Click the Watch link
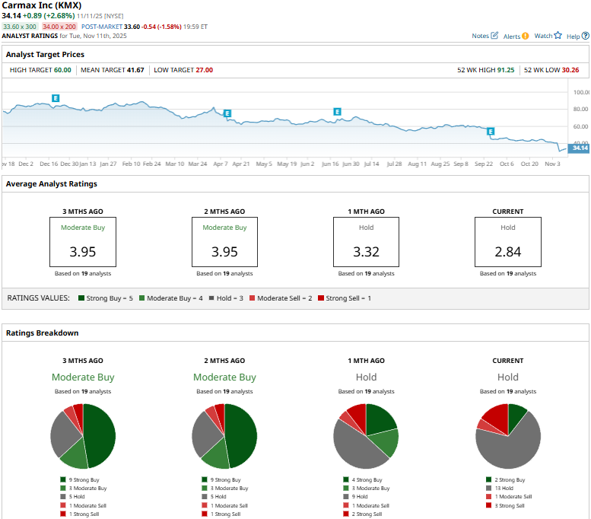The height and width of the screenshot is (519, 591). coord(543,36)
